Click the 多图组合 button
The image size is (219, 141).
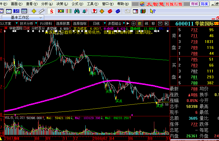[115, 23]
